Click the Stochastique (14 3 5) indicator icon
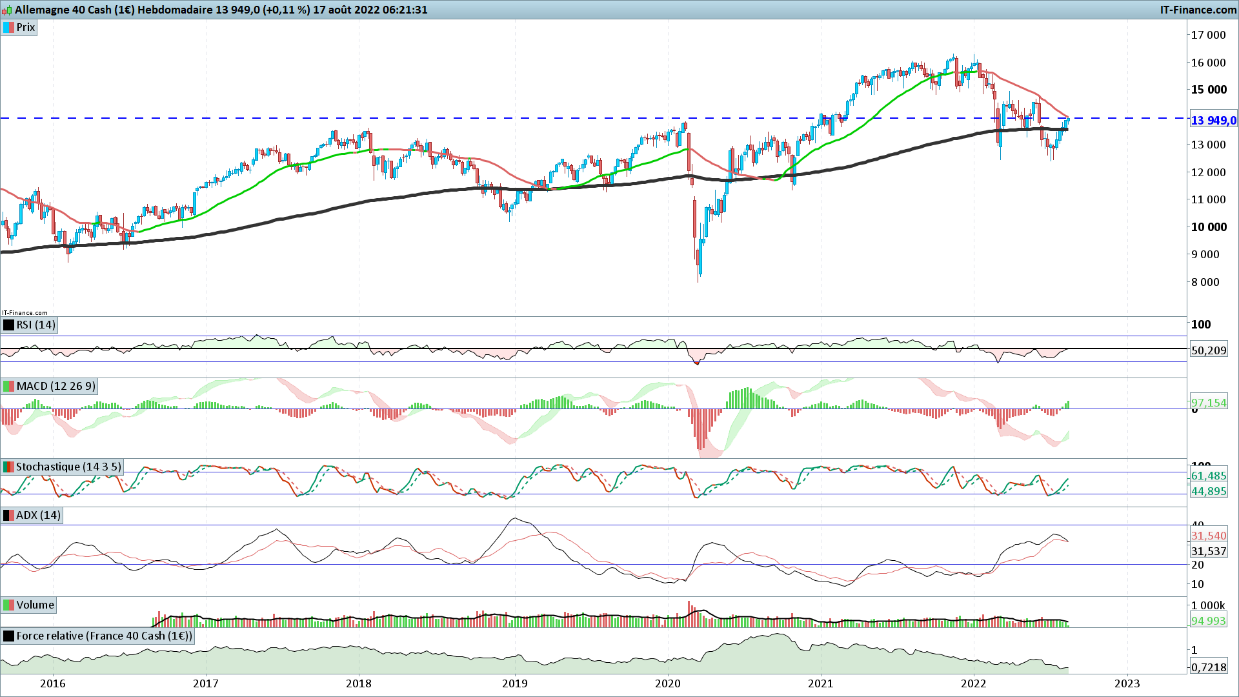This screenshot has width=1239, height=697. click(9, 467)
